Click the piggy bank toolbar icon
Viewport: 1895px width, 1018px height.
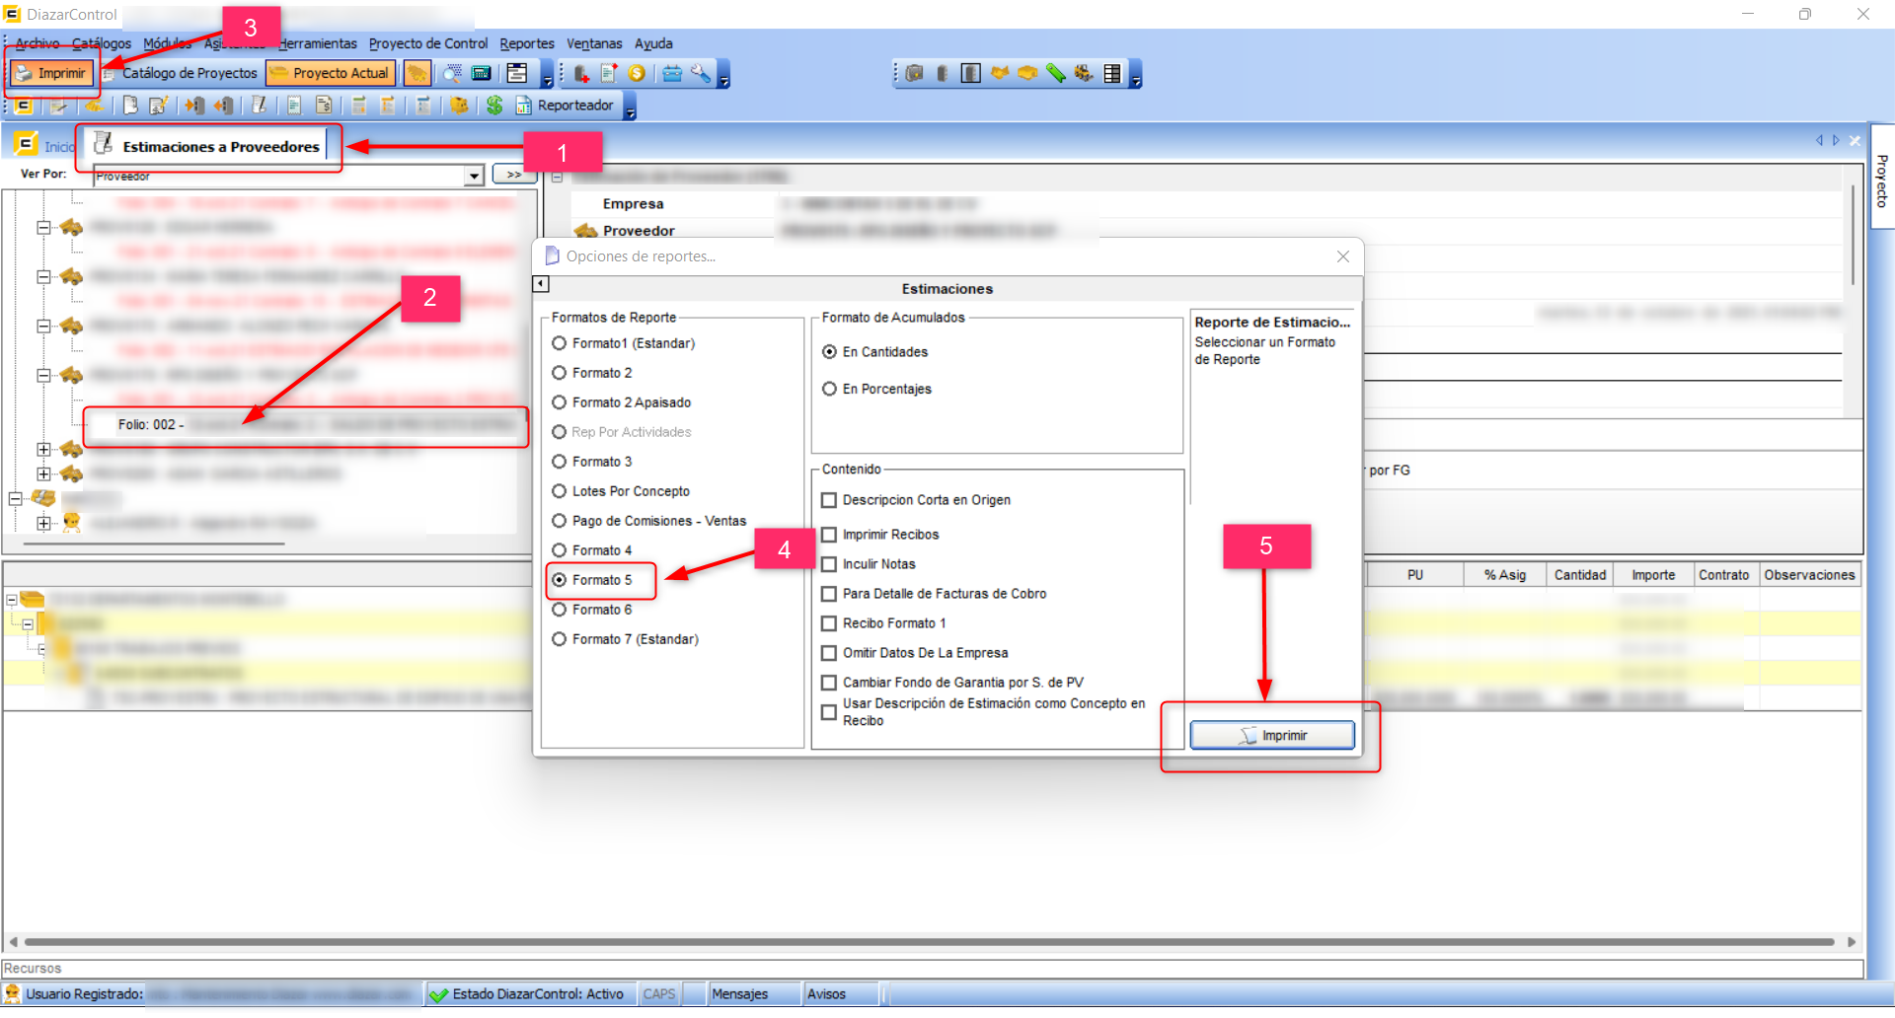click(459, 106)
